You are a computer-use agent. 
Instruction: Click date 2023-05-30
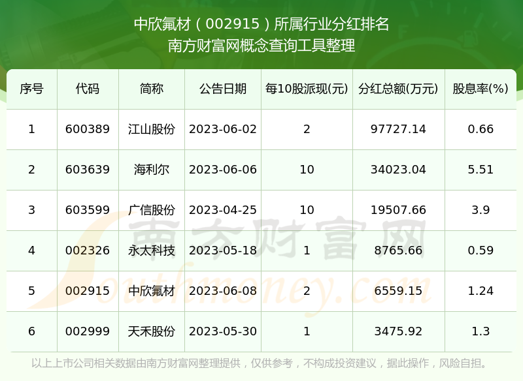point(223,331)
